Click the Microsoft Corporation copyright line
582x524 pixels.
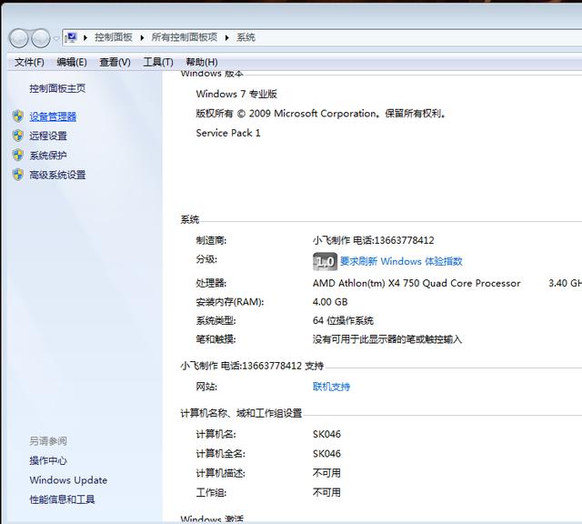(321, 114)
